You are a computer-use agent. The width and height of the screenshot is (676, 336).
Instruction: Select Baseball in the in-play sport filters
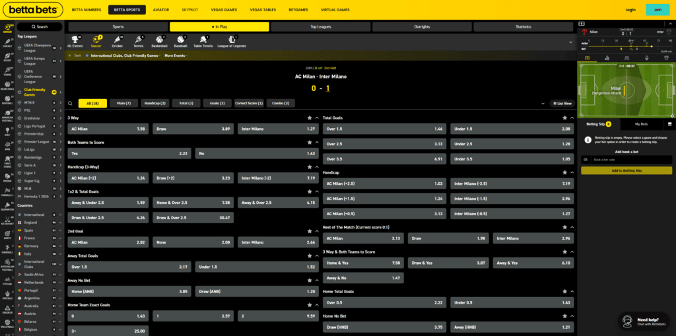coord(181,41)
